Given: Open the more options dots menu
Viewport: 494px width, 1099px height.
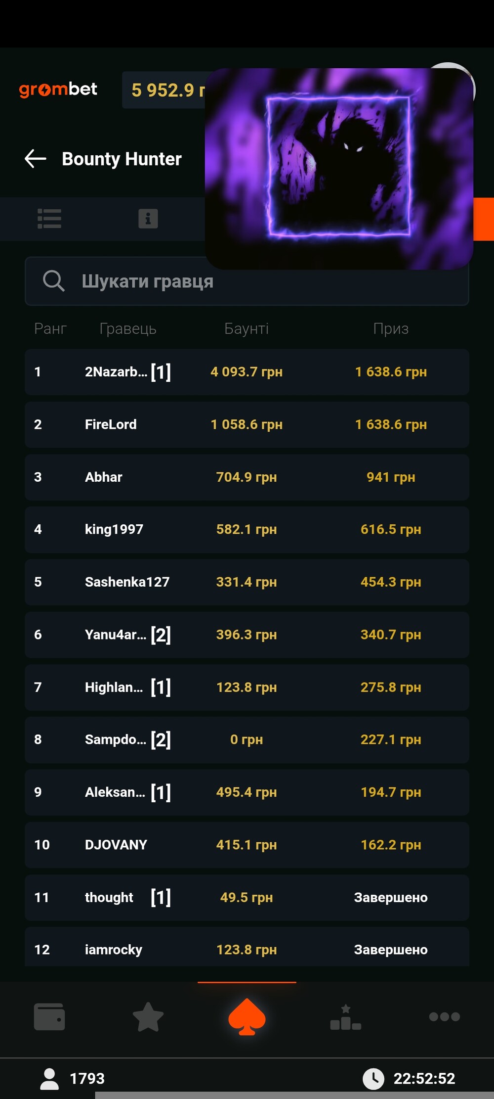Looking at the screenshot, I should (445, 1016).
